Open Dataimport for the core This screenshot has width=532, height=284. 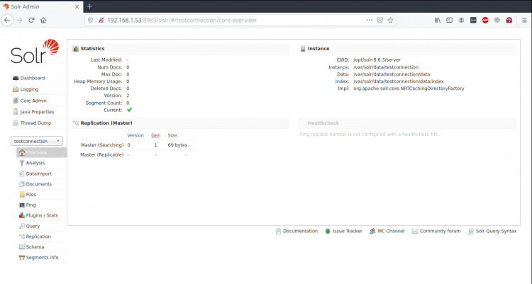tap(38, 174)
